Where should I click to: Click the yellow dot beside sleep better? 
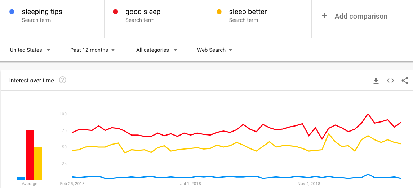(219, 12)
